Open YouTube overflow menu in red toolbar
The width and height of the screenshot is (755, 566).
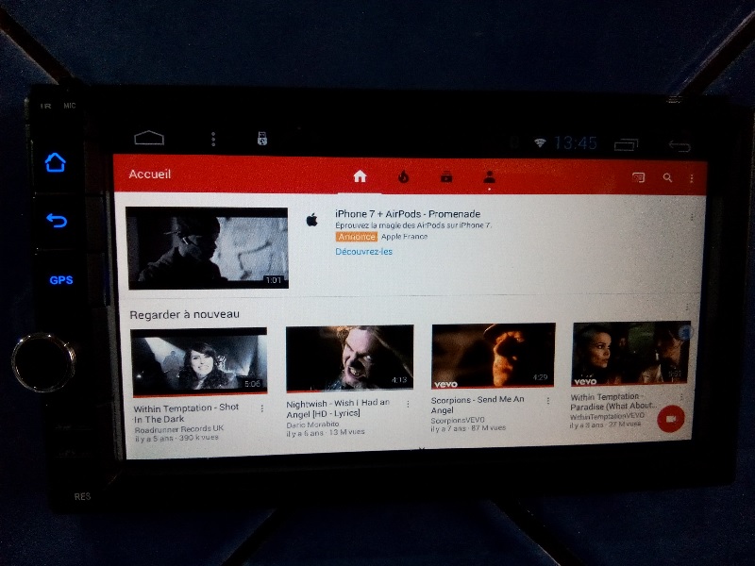[692, 178]
